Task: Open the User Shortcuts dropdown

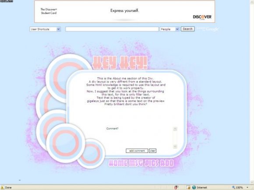Action: pos(45,29)
